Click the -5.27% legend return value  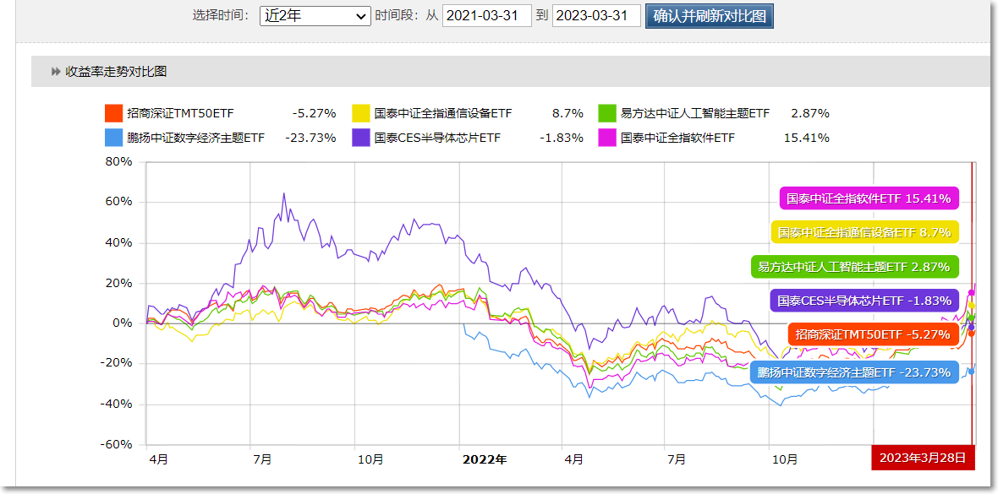[314, 114]
